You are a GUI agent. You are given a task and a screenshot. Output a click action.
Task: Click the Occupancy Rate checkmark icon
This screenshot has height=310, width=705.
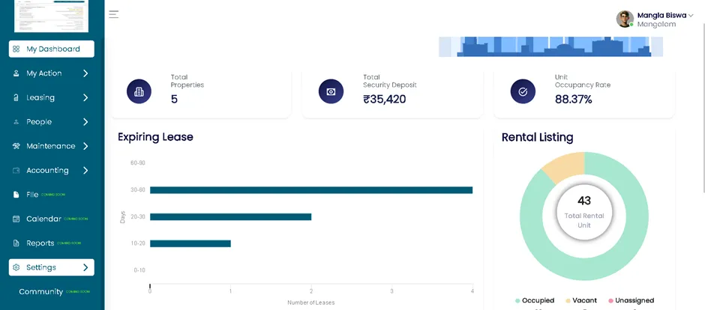point(523,91)
